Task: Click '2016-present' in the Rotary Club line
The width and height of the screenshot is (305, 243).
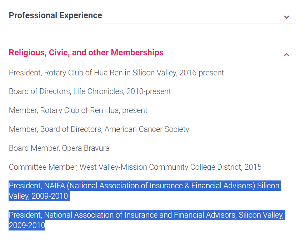Action: click(201, 73)
